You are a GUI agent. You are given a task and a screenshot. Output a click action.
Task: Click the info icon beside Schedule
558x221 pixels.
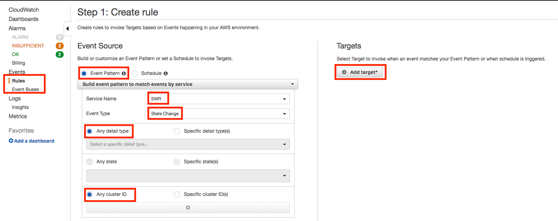click(165, 74)
